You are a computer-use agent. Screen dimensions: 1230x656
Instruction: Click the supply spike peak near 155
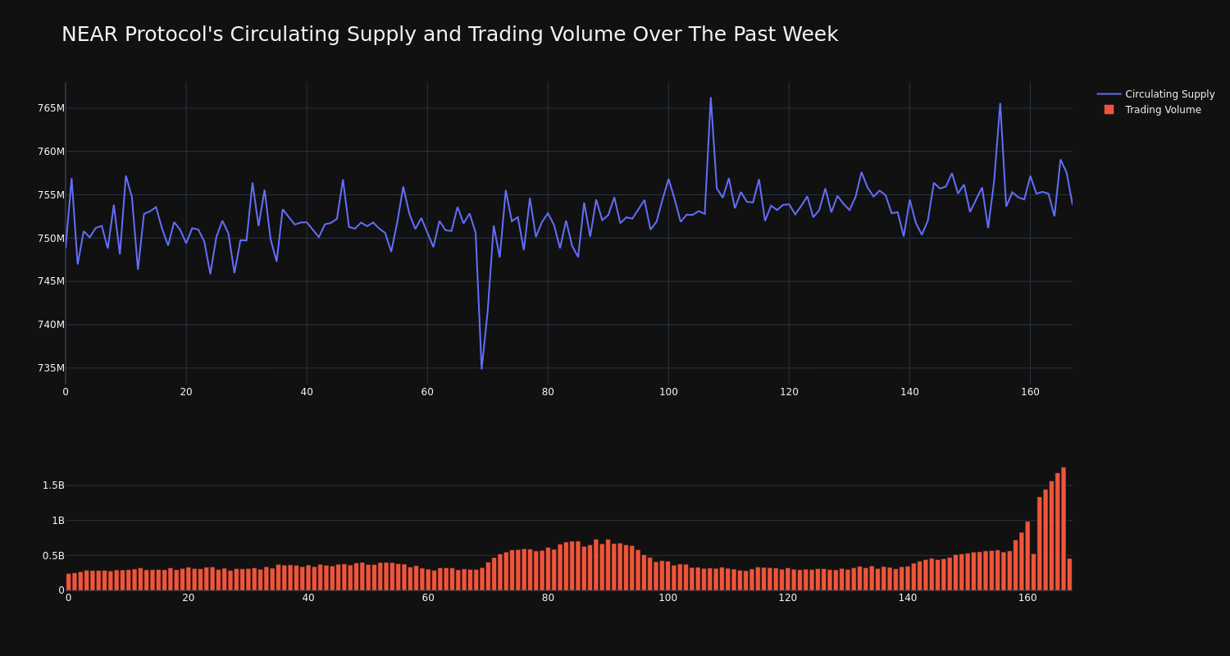[1000, 103]
